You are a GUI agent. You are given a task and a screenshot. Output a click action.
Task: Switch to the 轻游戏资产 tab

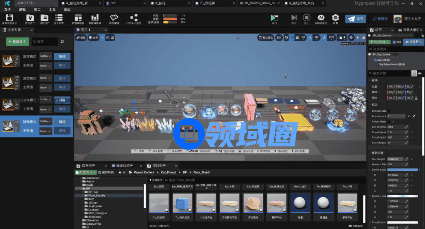tap(122, 166)
